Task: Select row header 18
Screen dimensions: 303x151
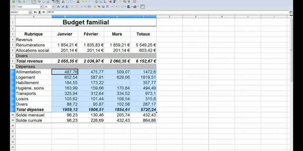Action: [x=13, y=115]
